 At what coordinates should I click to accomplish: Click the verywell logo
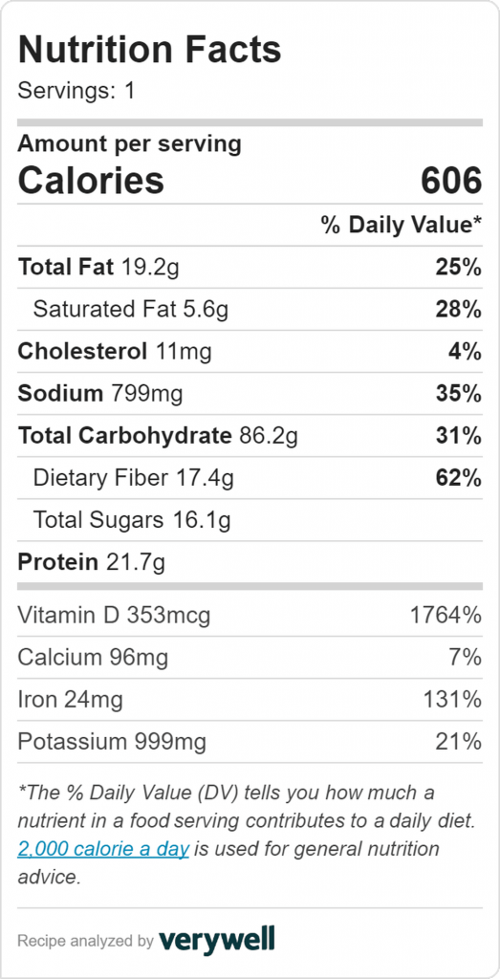pos(217,939)
